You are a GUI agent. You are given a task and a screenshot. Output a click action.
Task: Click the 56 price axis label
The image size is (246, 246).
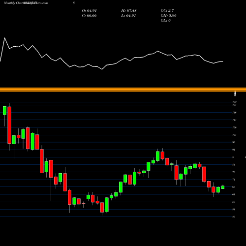coord(234,202)
